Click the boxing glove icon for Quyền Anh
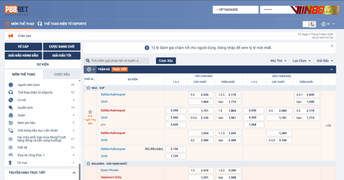The width and height of the screenshot is (344, 180). 11,107
